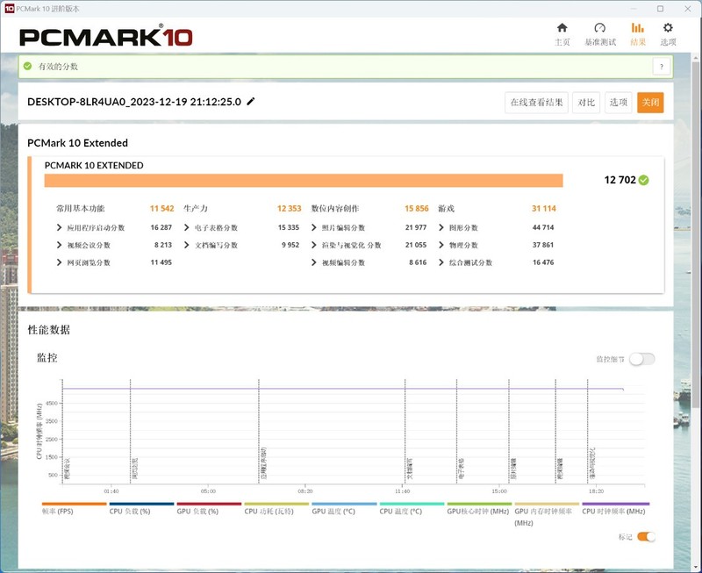The height and width of the screenshot is (573, 702).
Task: Click the pencil icon to rename result
Action: point(251,102)
